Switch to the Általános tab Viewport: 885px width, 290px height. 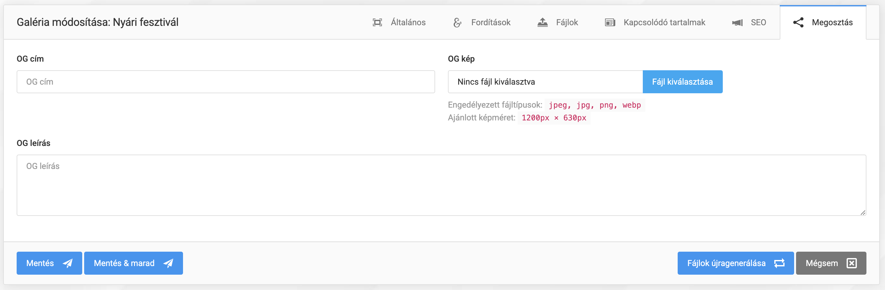[407, 23]
